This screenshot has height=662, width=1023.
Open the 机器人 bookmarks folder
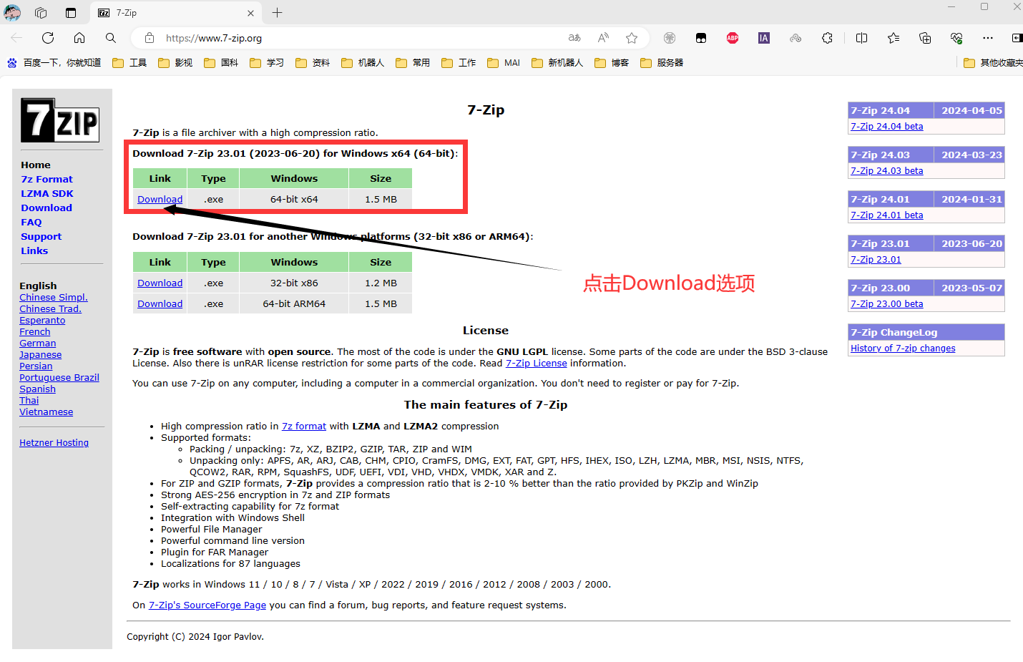363,63
